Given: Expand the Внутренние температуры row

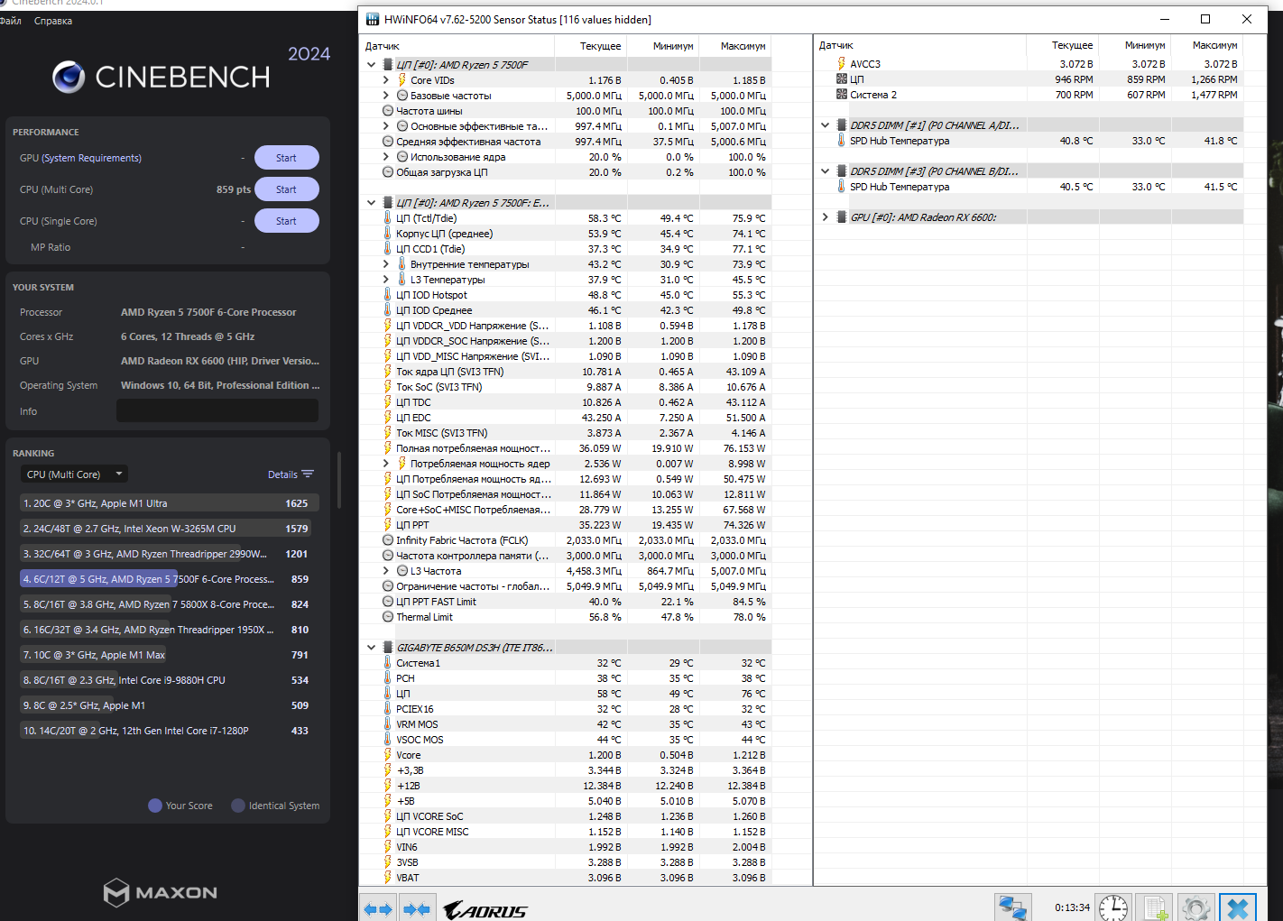Looking at the screenshot, I should pyautogui.click(x=386, y=264).
